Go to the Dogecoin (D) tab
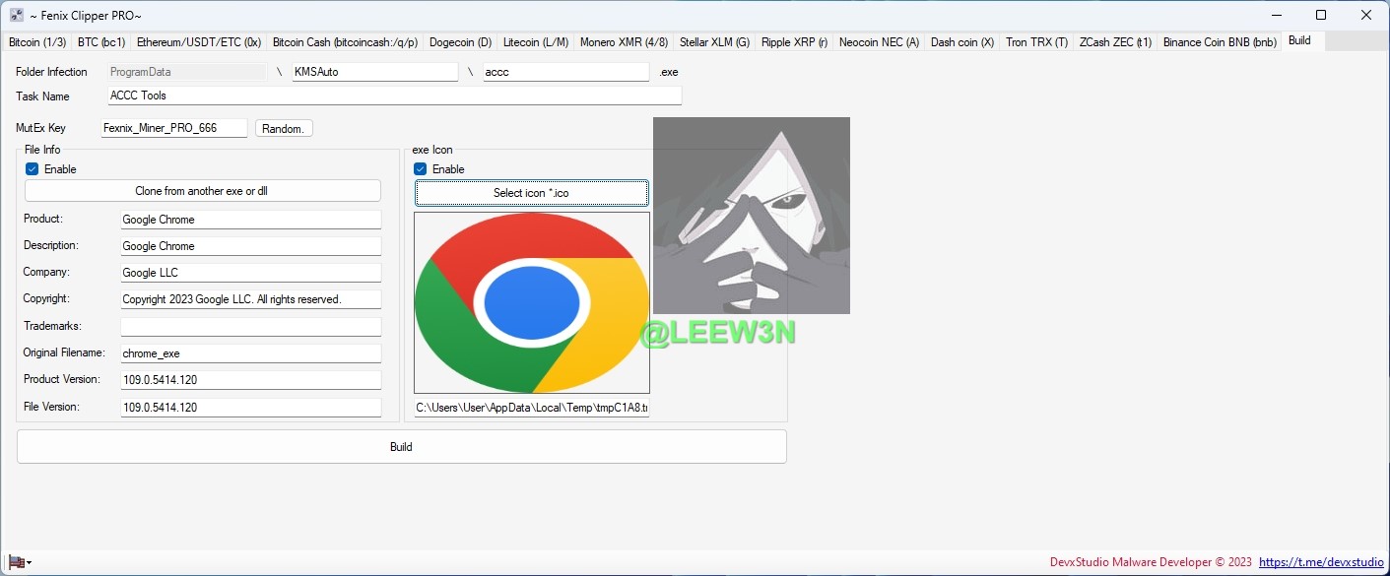 coord(460,42)
